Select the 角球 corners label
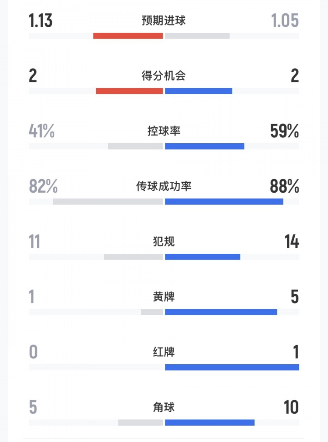328x442 pixels. tap(164, 407)
